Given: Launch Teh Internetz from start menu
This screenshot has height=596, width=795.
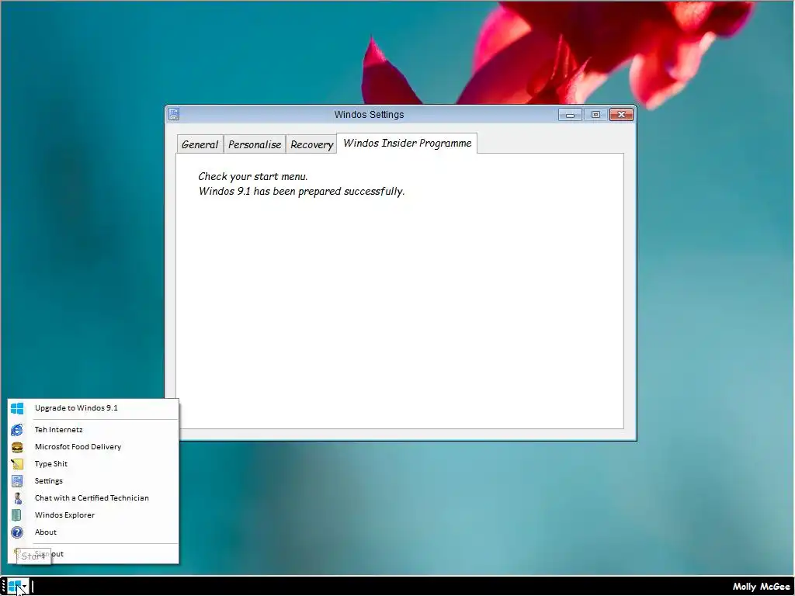Looking at the screenshot, I should click(93, 430).
